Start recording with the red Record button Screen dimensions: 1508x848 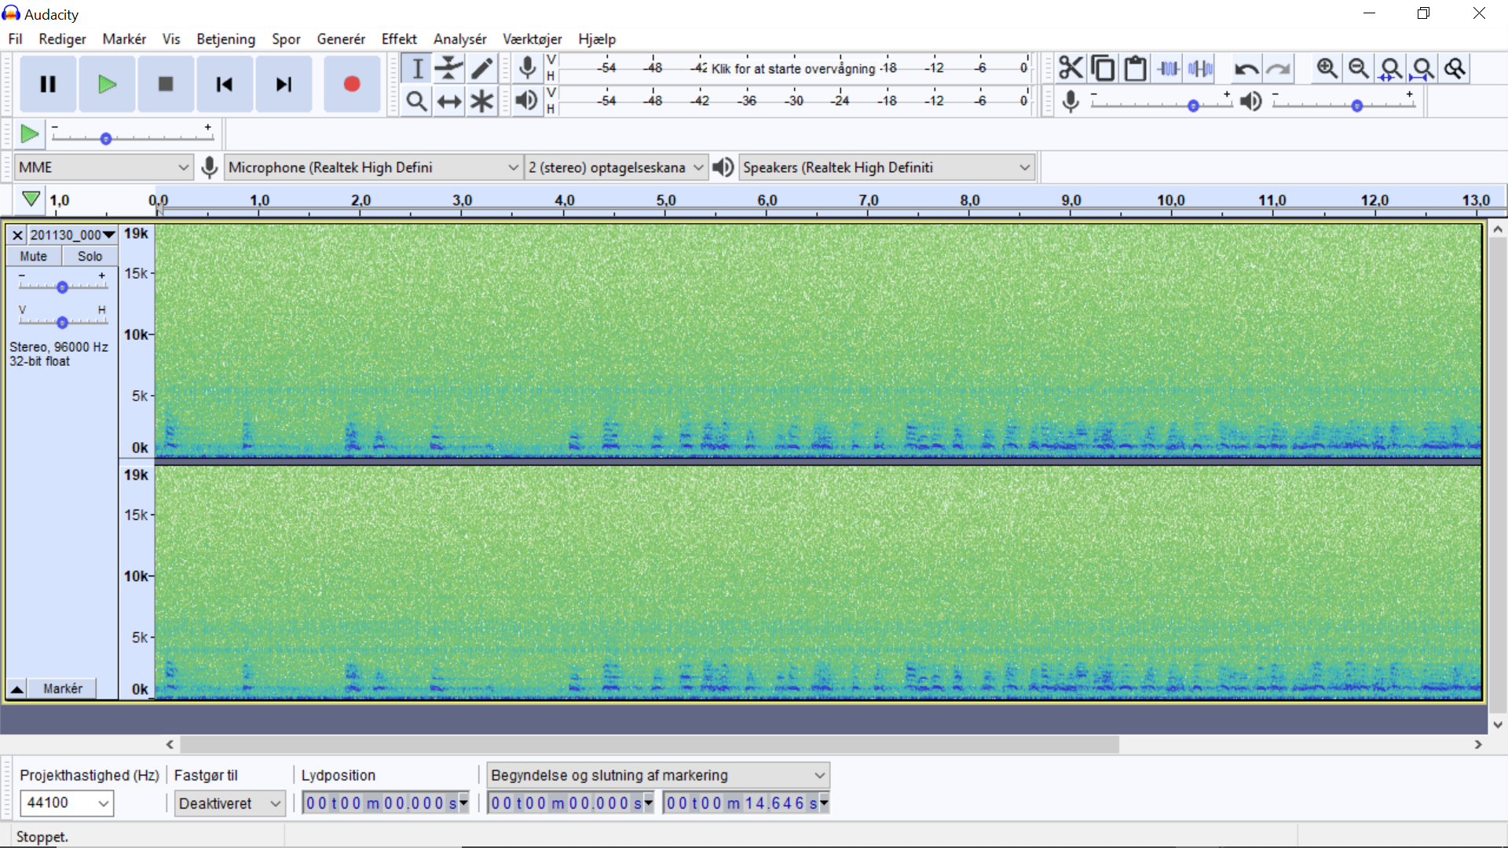point(352,84)
